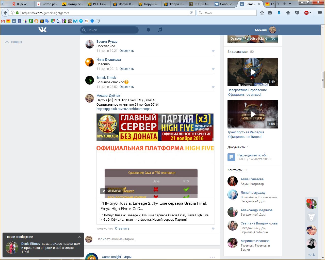The width and height of the screenshot is (325, 260).
Task: Show site information icon in address bar
Action: 13,13
